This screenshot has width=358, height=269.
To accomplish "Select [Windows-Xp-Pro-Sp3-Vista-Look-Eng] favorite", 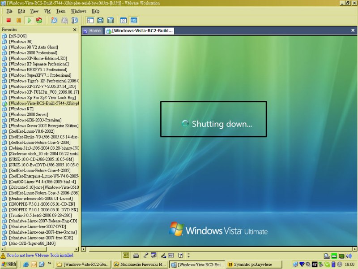I will coord(43,98).
